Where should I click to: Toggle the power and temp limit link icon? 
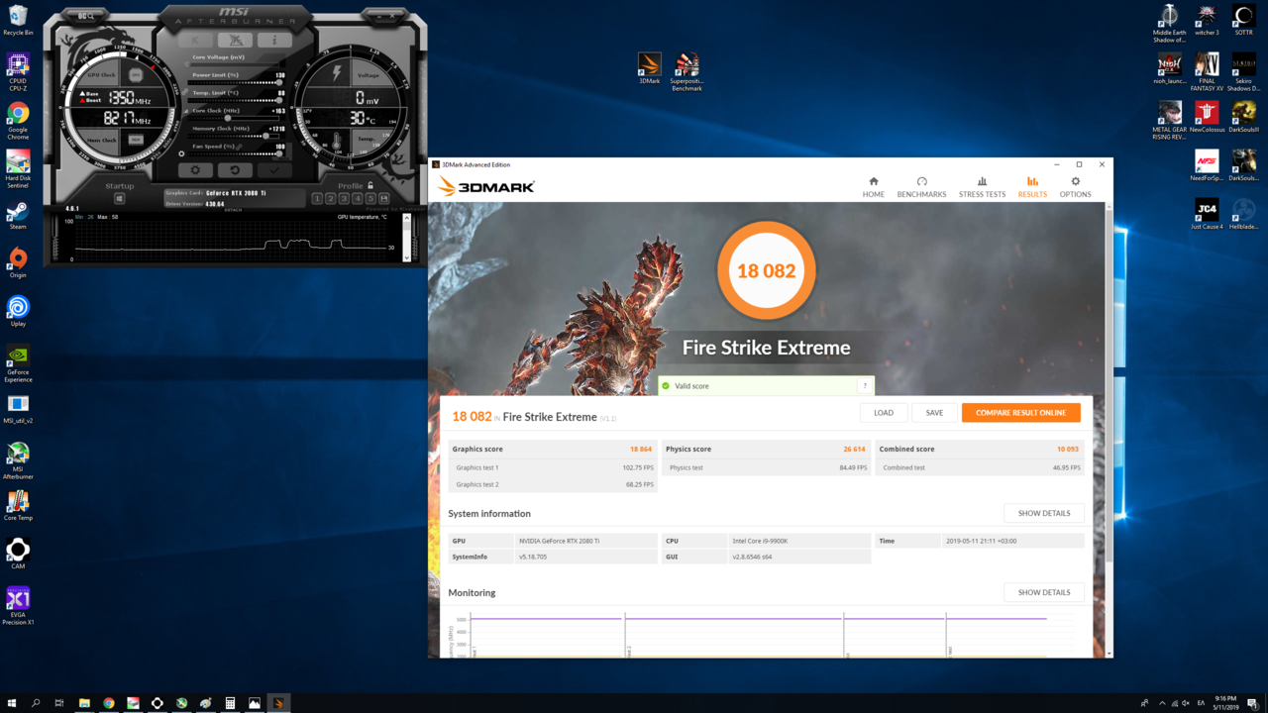(x=184, y=92)
